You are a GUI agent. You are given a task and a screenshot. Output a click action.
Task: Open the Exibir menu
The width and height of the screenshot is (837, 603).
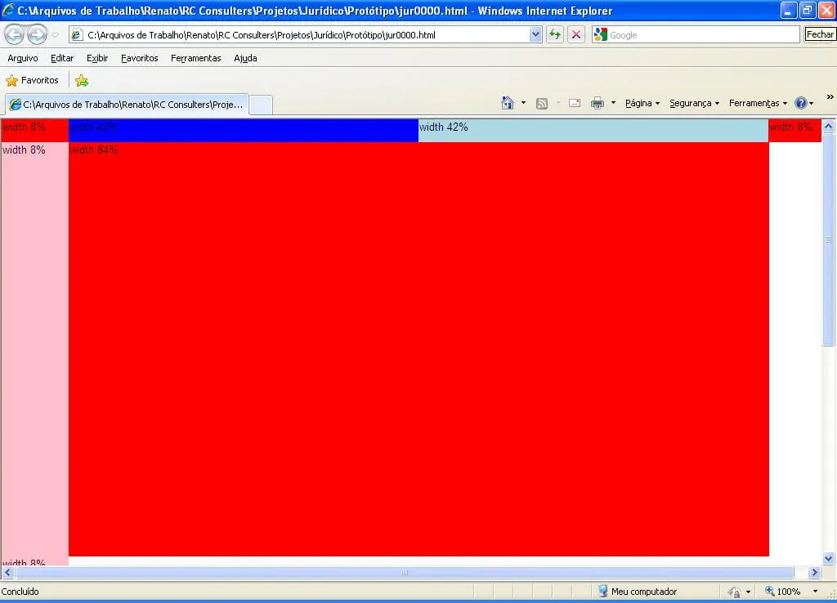97,58
